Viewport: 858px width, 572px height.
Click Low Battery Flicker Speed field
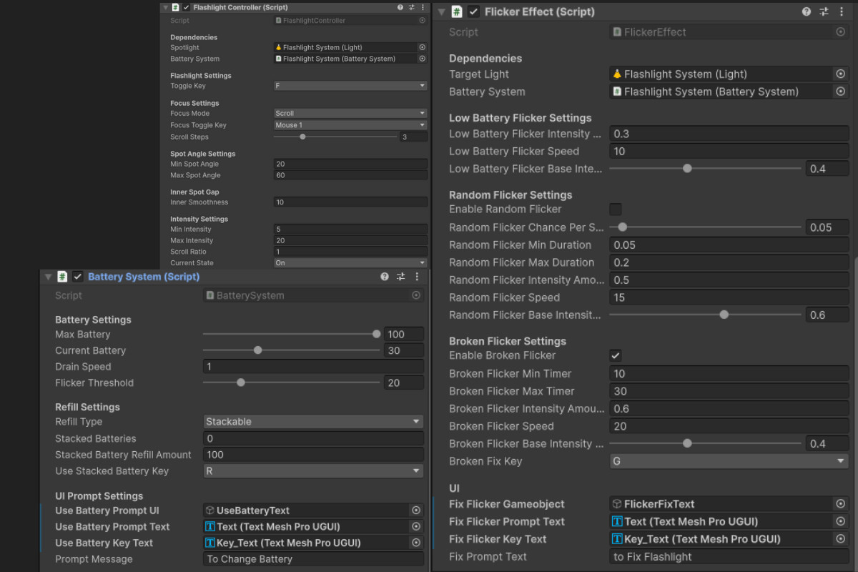[729, 152]
